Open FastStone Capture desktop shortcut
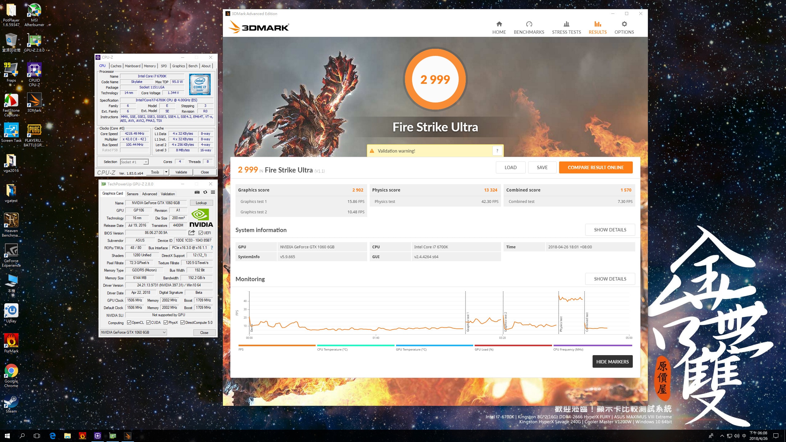This screenshot has width=786, height=442. (x=11, y=105)
